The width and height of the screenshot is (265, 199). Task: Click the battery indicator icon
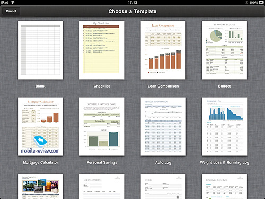click(261, 2)
